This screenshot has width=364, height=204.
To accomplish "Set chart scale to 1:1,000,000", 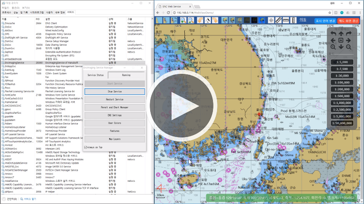I will pos(342,103).
